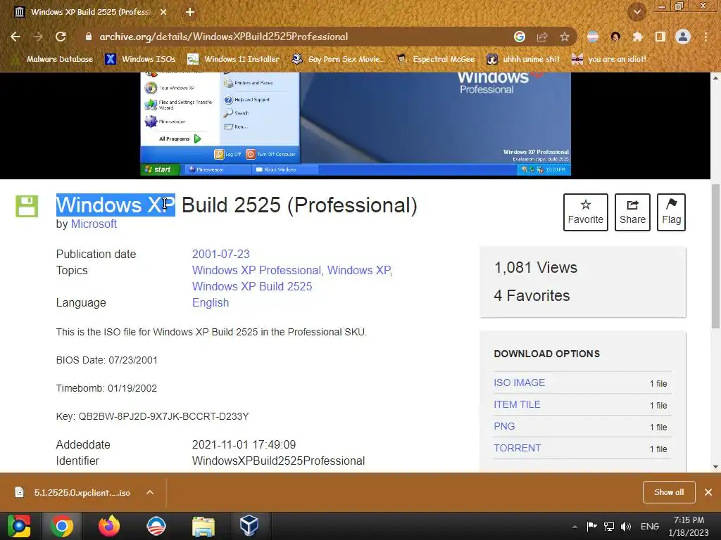
Task: Launch Firefox from the taskbar
Action: point(109,526)
